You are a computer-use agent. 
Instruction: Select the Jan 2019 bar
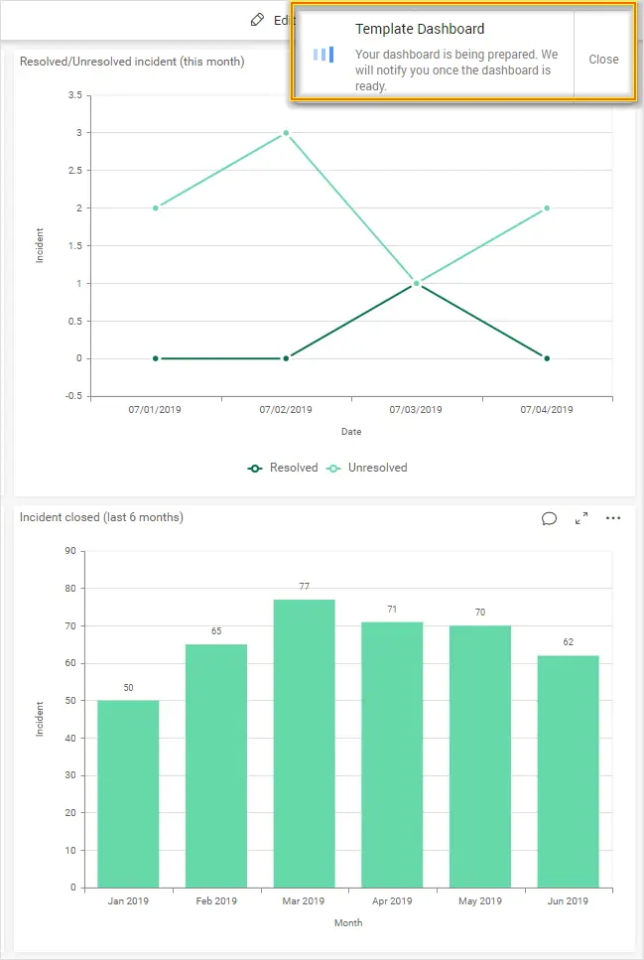(x=128, y=793)
